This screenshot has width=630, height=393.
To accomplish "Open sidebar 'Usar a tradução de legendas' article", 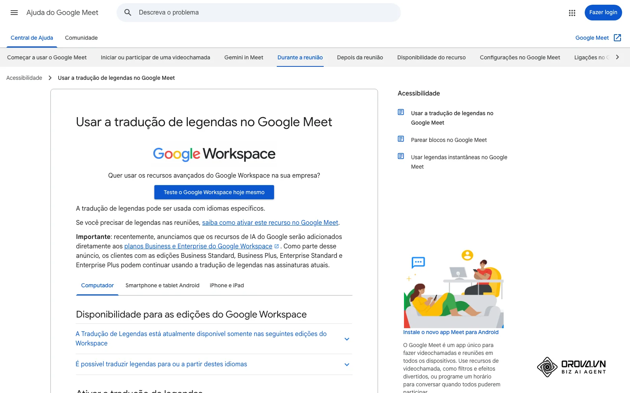I will 452,118.
